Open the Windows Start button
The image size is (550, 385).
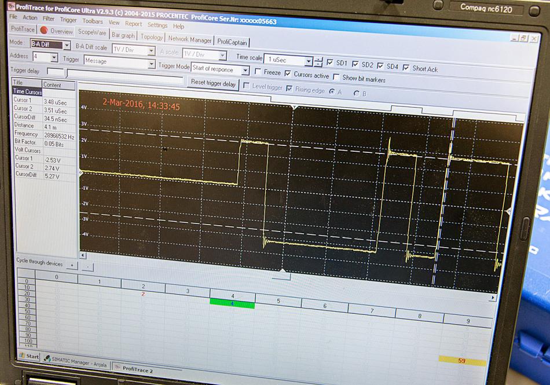point(29,356)
